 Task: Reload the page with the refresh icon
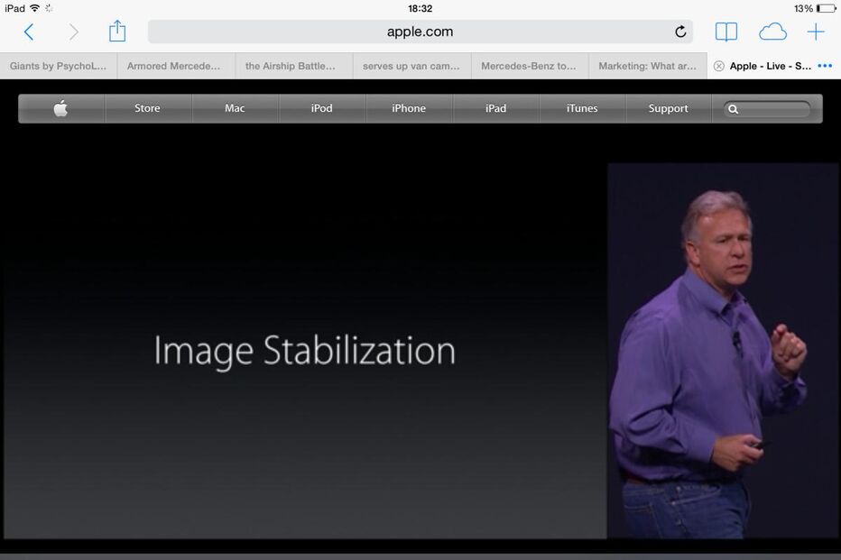680,32
